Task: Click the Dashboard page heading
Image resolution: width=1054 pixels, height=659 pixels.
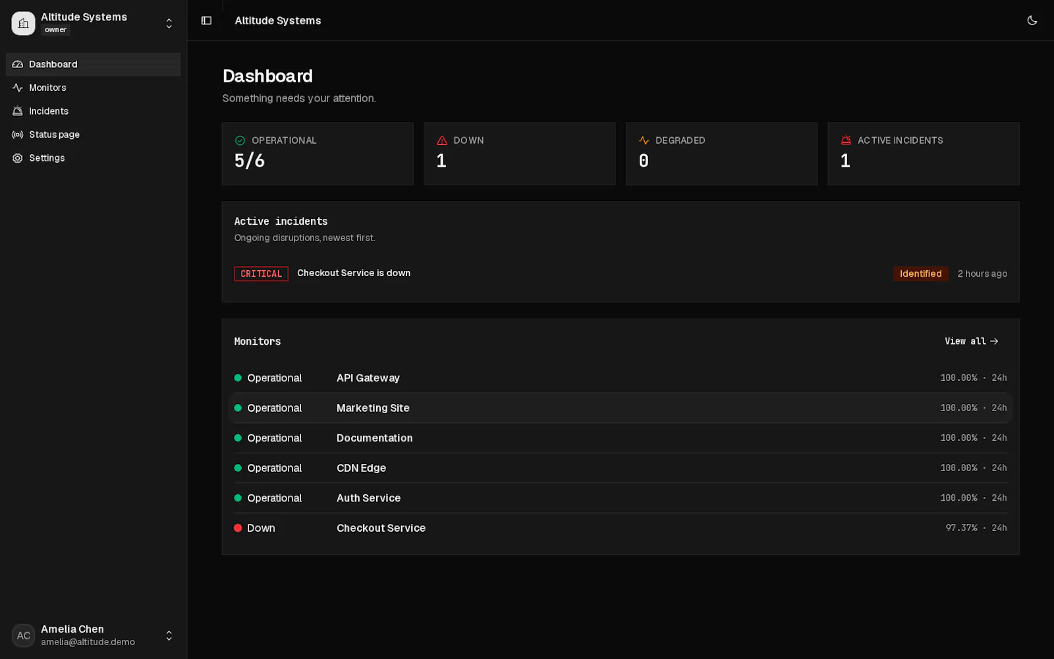Action: tap(267, 76)
